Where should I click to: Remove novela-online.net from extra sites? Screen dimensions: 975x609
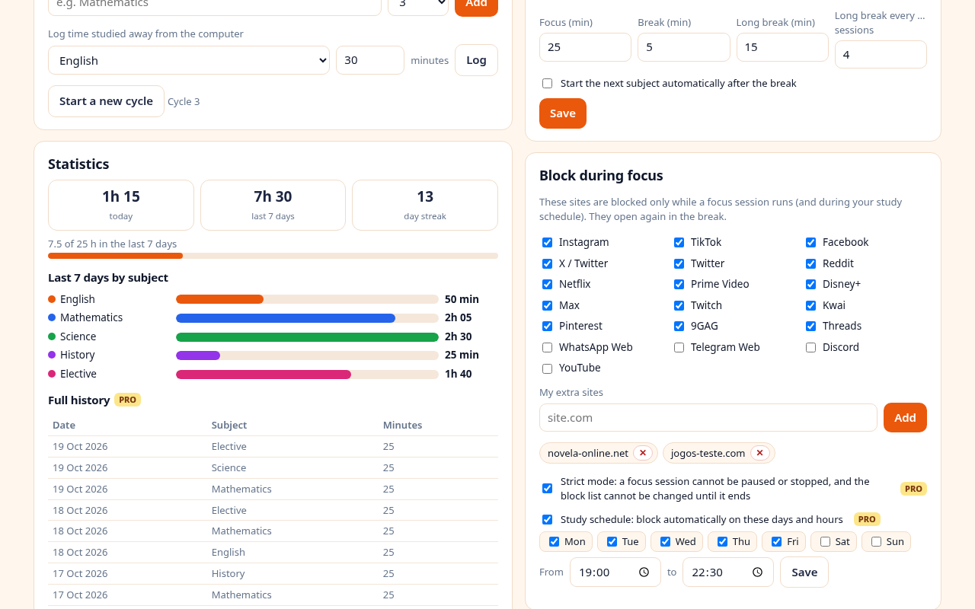(643, 453)
